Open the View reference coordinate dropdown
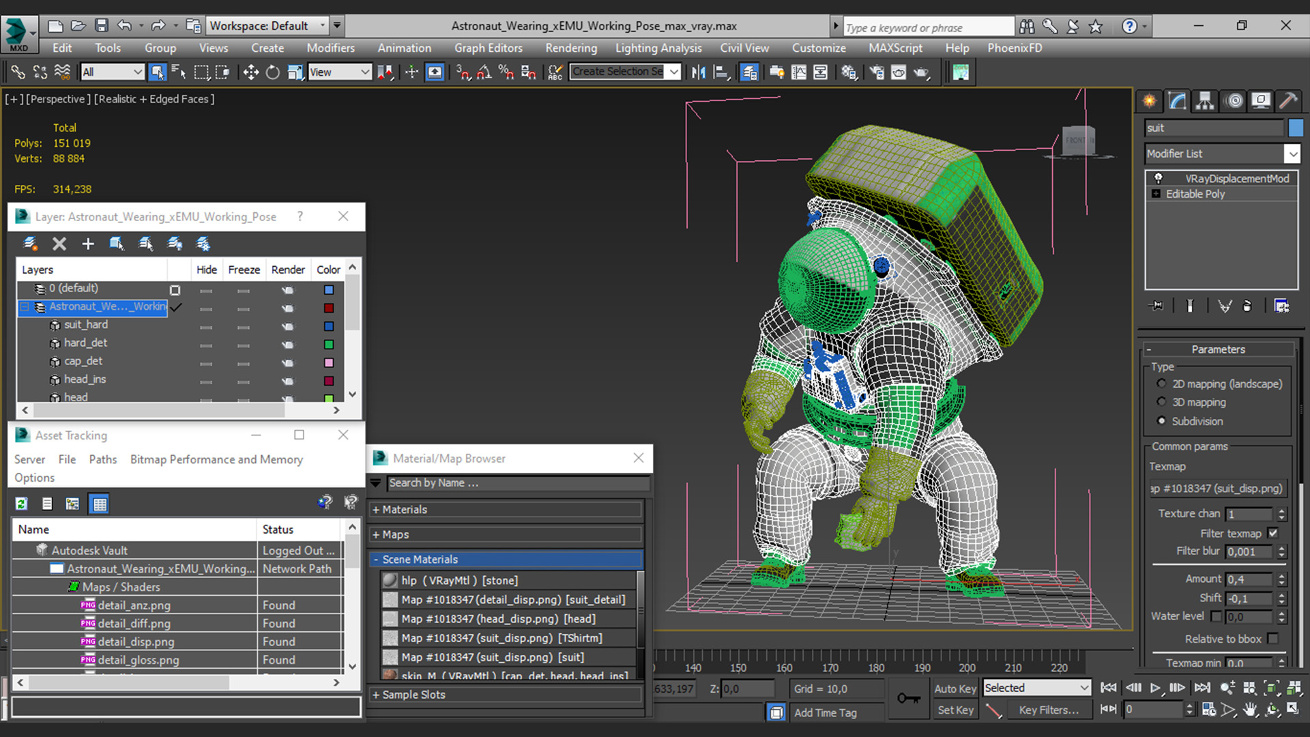The height and width of the screenshot is (737, 1310). click(339, 72)
